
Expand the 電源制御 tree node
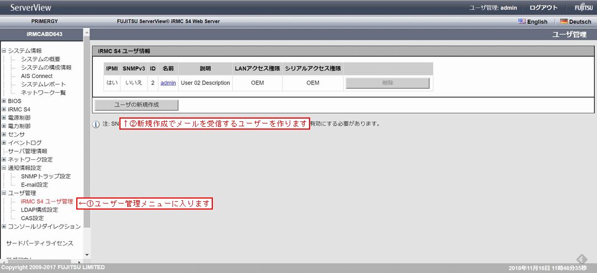[4, 117]
